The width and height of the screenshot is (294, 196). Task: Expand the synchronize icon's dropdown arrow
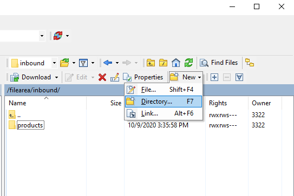coord(67,36)
